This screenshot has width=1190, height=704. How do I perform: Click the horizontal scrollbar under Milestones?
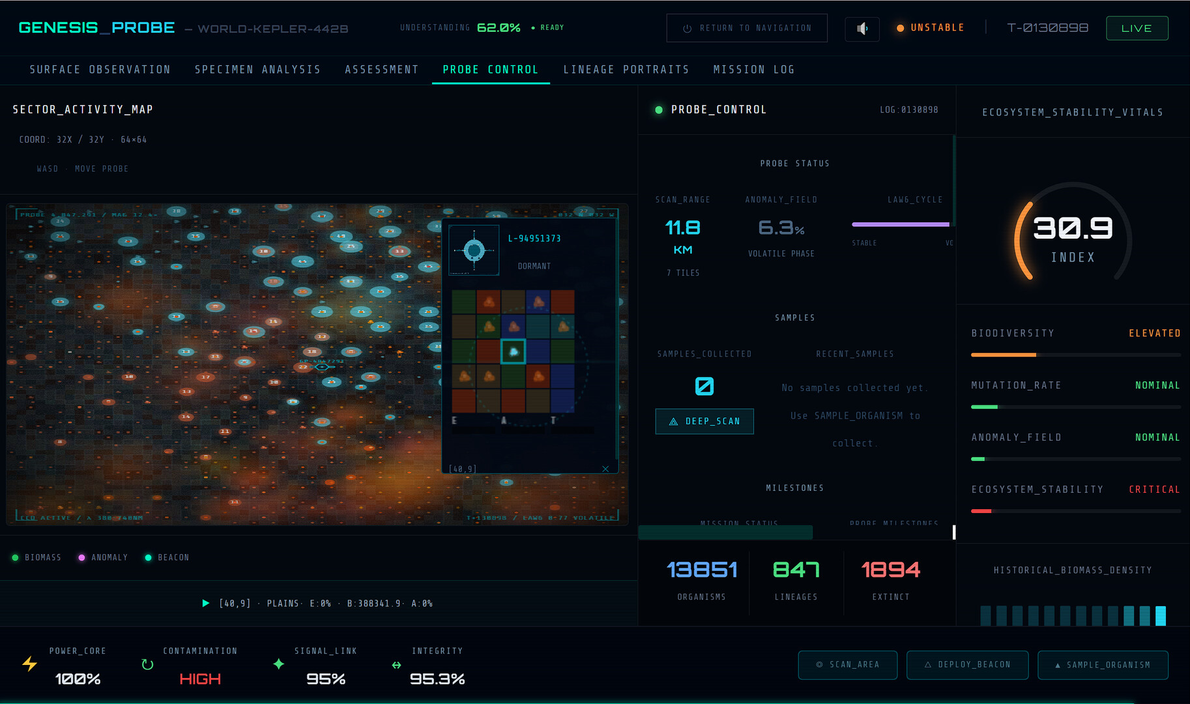(725, 533)
